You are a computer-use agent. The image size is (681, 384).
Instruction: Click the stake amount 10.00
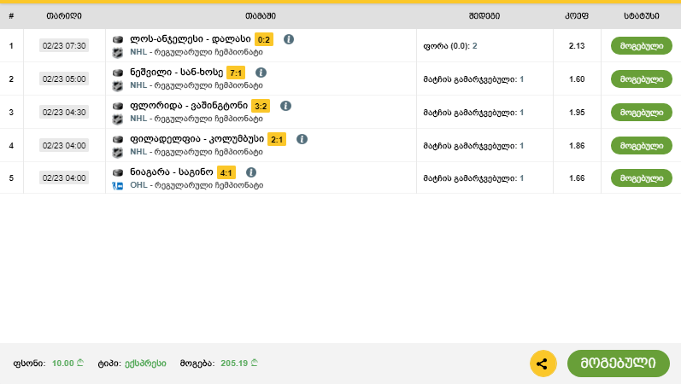[x=68, y=364]
